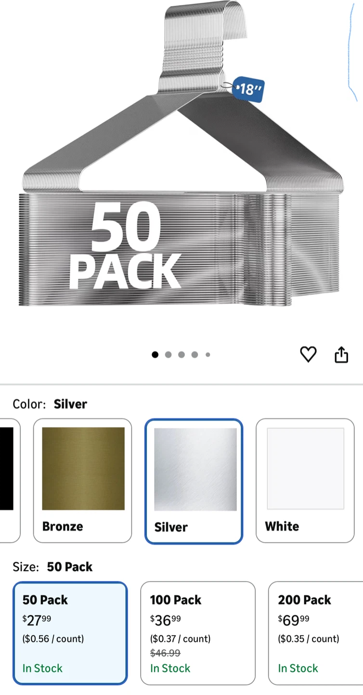Image resolution: width=363 pixels, height=695 pixels.
Task: Select the first active carousel dot
Action: (x=155, y=355)
